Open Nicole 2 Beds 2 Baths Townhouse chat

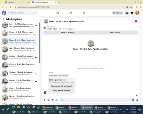click(x=19, y=97)
